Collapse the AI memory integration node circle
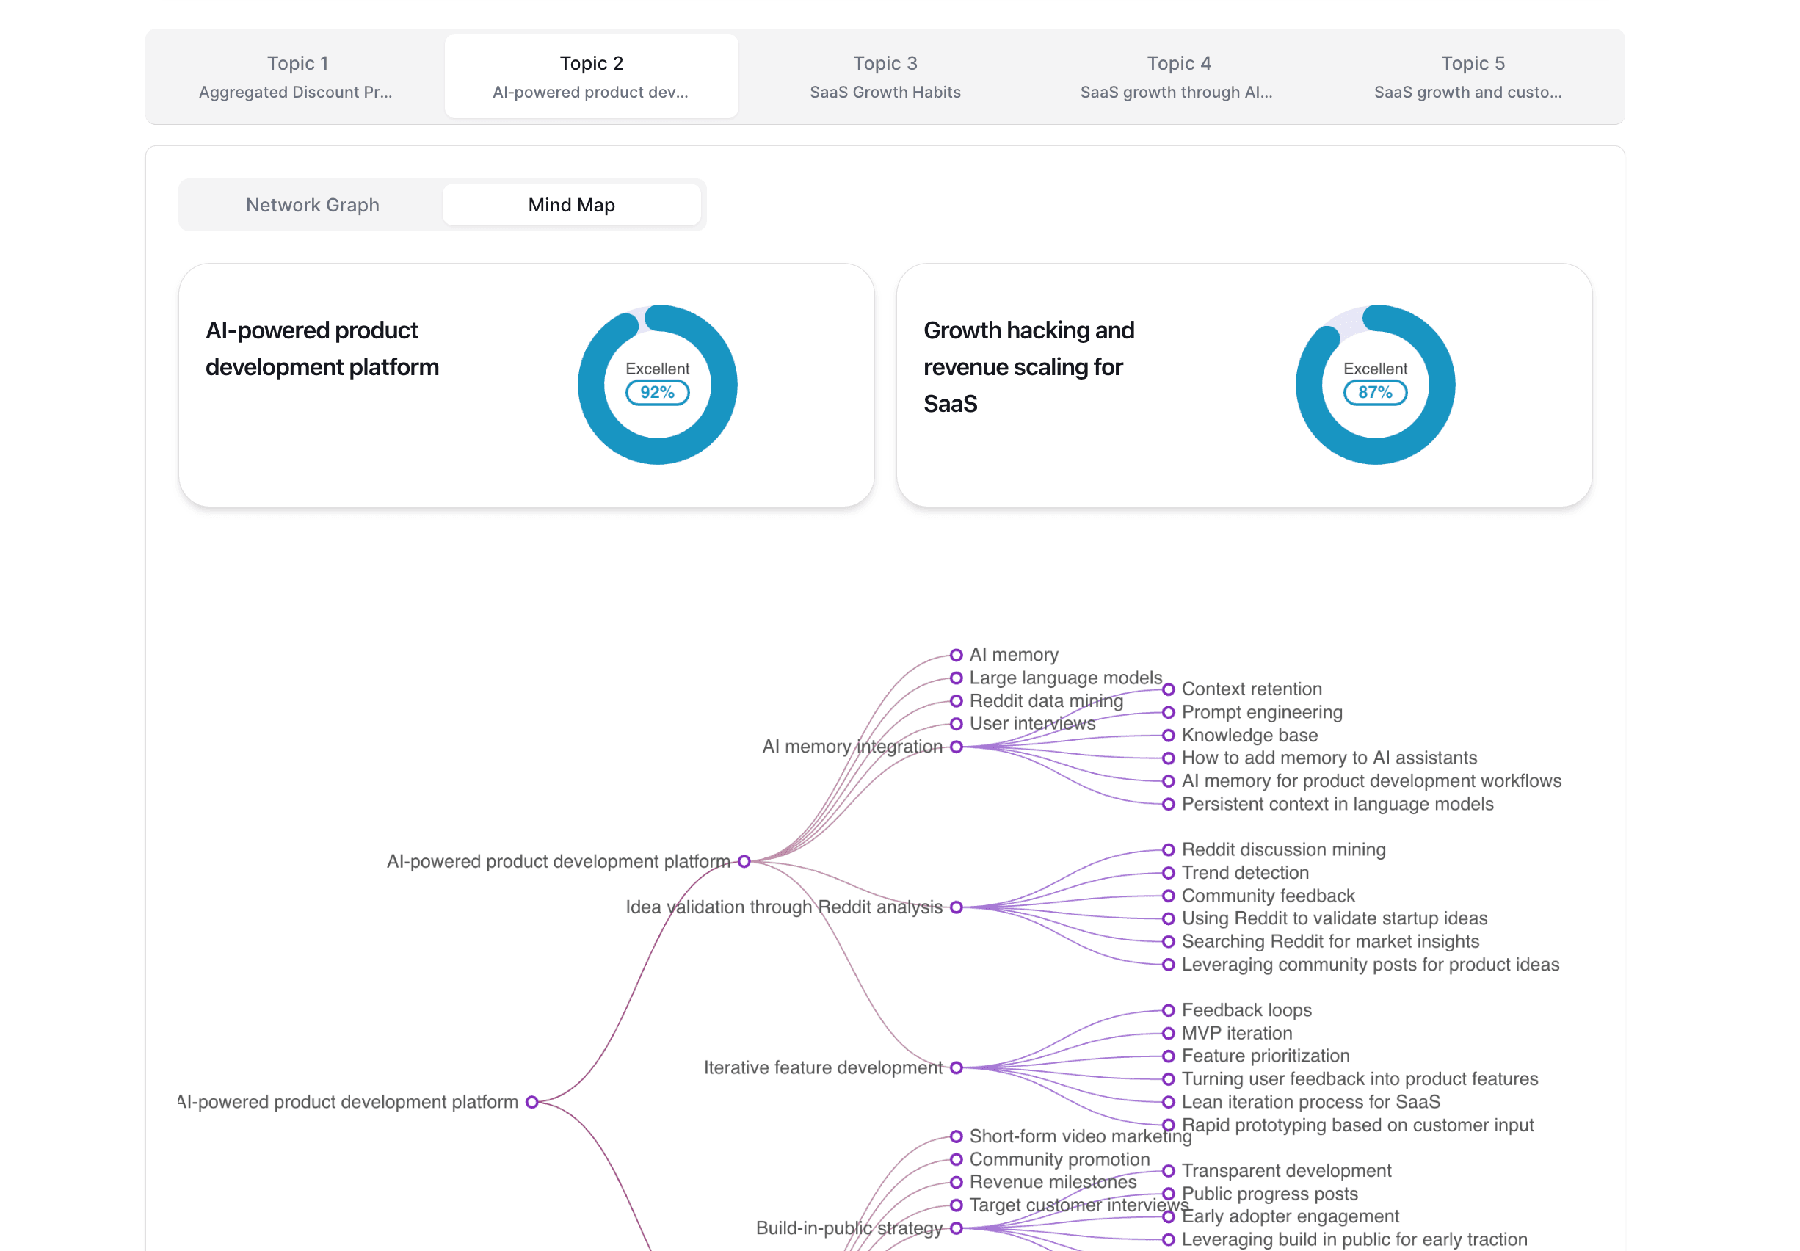This screenshot has height=1251, width=1800. tap(955, 746)
